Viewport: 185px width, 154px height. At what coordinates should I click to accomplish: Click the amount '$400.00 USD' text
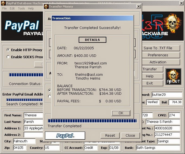coord(85,56)
